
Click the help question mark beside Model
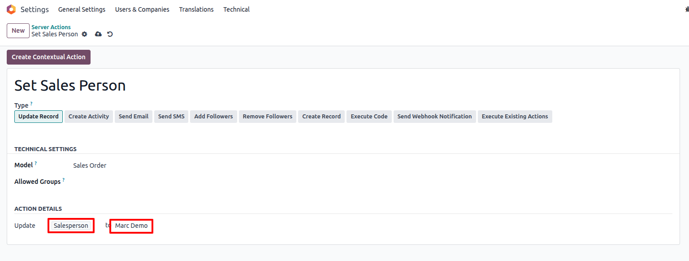pos(36,163)
